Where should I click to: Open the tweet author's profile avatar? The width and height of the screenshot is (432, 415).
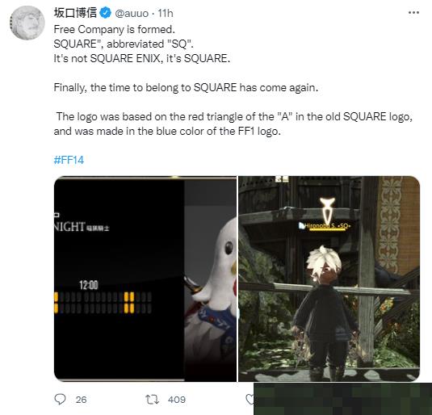27,23
